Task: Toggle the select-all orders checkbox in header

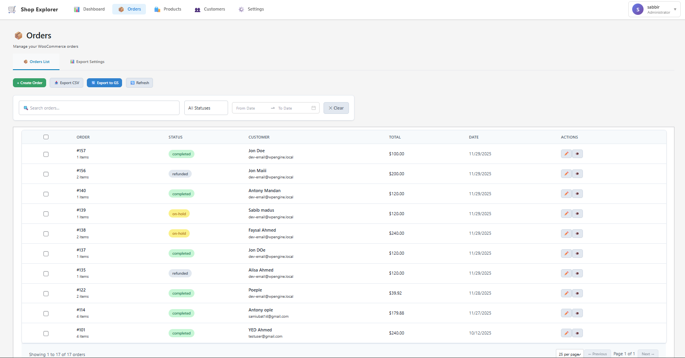Action: click(x=46, y=137)
